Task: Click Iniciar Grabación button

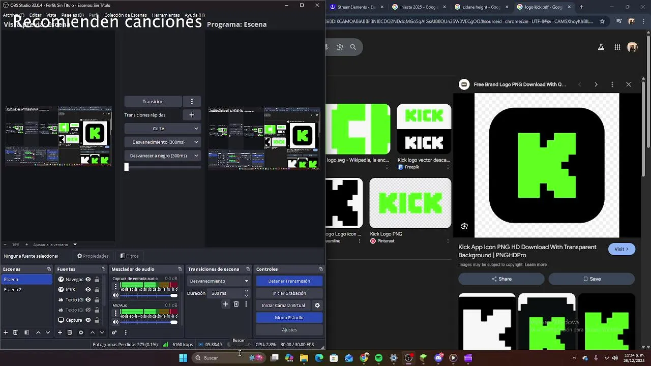Action: [289, 293]
